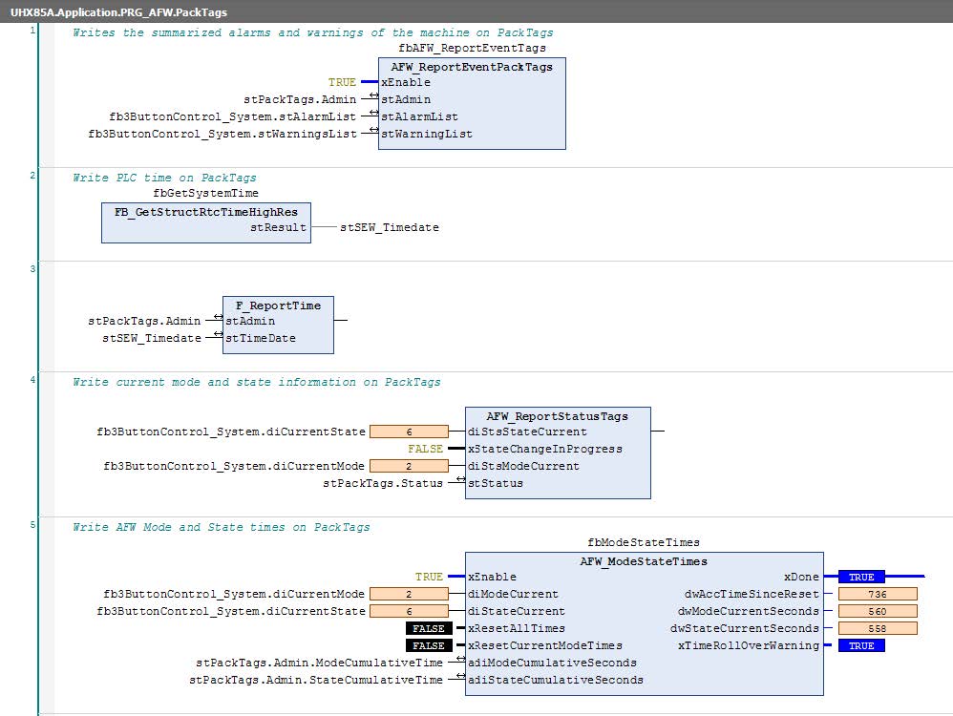Select the F_ReportTime function block title
This screenshot has height=716, width=953.
click(x=278, y=305)
